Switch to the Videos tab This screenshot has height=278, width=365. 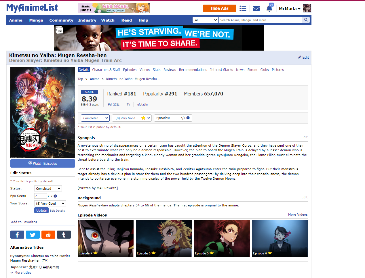tap(145, 70)
